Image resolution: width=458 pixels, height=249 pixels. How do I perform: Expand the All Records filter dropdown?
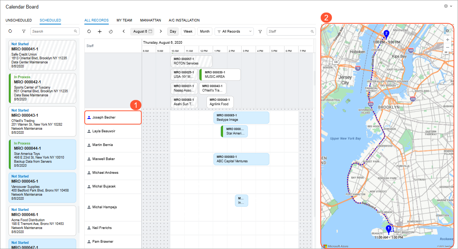234,31
